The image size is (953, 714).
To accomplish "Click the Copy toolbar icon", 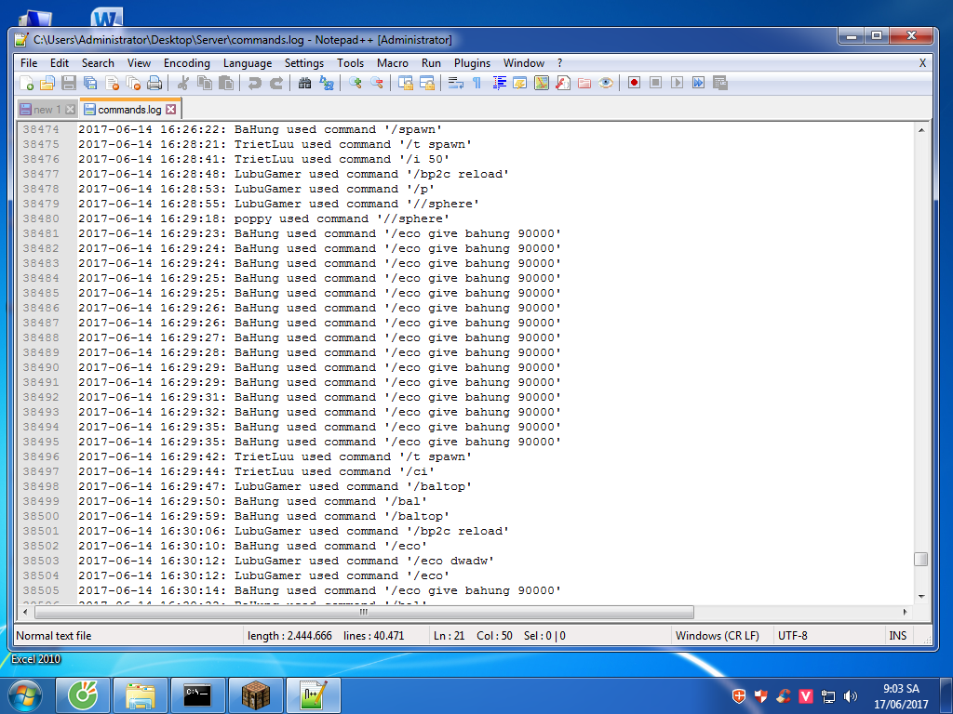I will tap(205, 83).
